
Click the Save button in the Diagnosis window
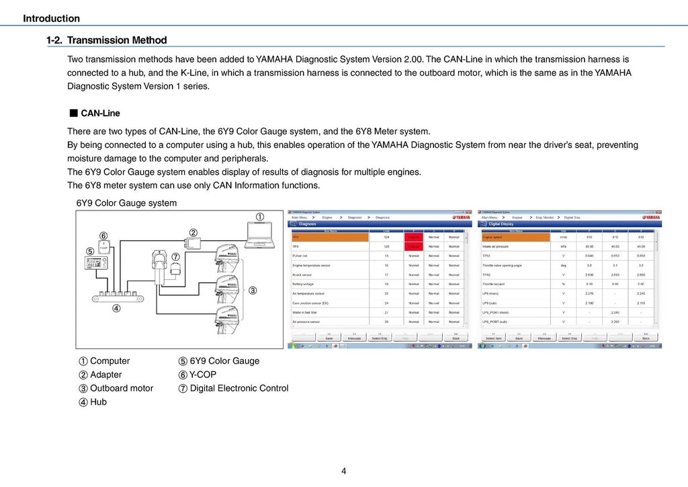(x=329, y=338)
